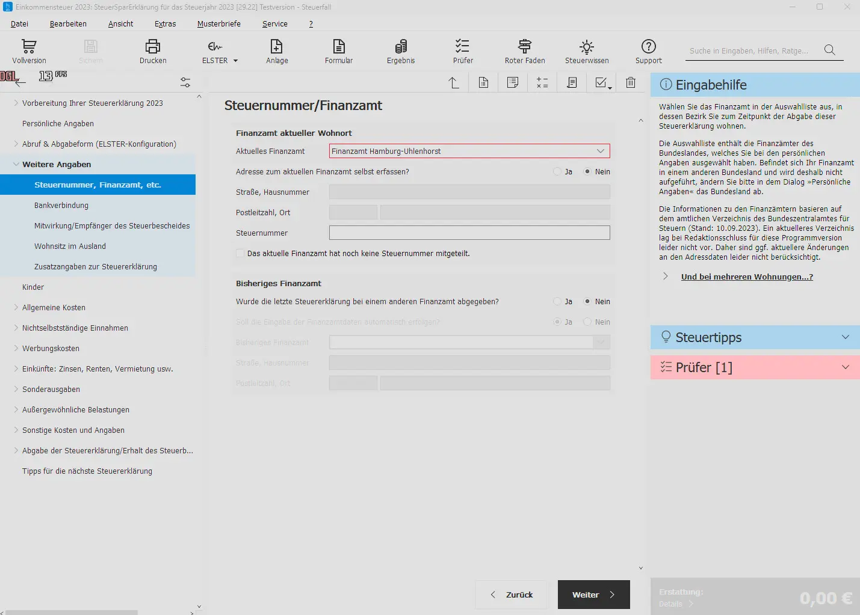The height and width of the screenshot is (615, 860).
Task: Open the Prüfer checker tool
Action: pyautogui.click(x=463, y=51)
